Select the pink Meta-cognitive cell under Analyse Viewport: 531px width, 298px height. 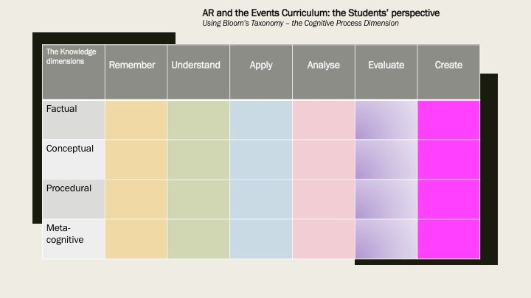tap(324, 238)
